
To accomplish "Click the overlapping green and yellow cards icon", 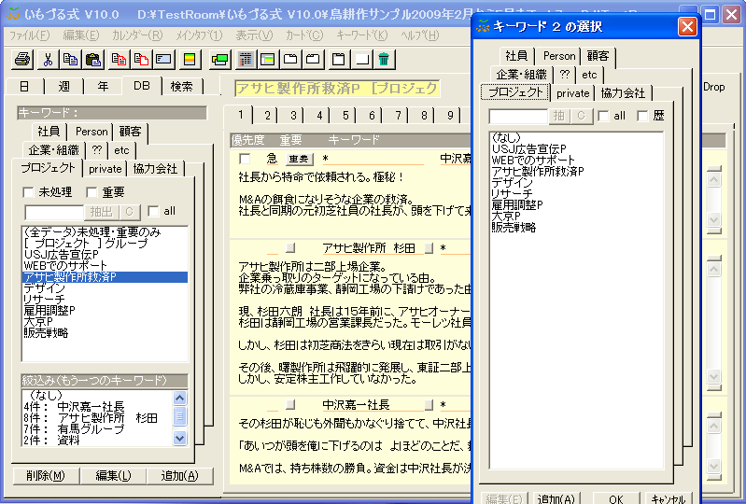I will tap(220, 60).
